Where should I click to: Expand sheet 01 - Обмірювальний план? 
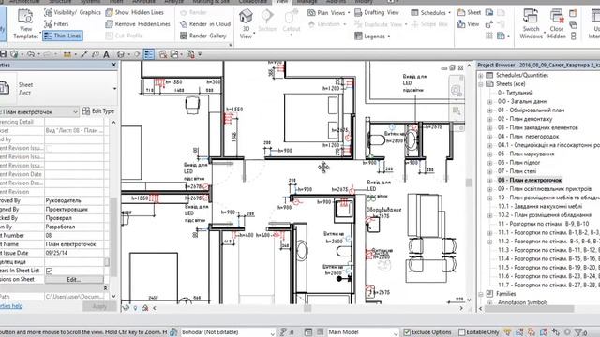coord(489,110)
